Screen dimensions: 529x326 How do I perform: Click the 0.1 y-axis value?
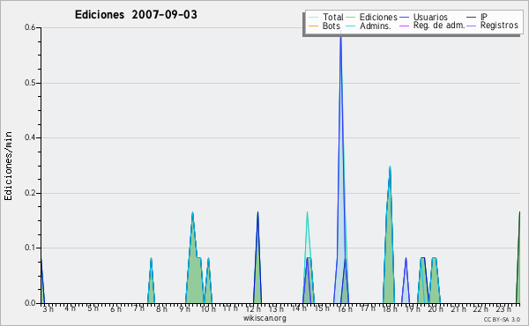pos(30,248)
